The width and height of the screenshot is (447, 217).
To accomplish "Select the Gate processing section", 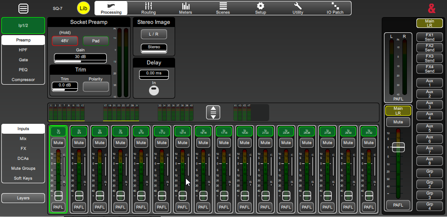I will pyautogui.click(x=23, y=60).
